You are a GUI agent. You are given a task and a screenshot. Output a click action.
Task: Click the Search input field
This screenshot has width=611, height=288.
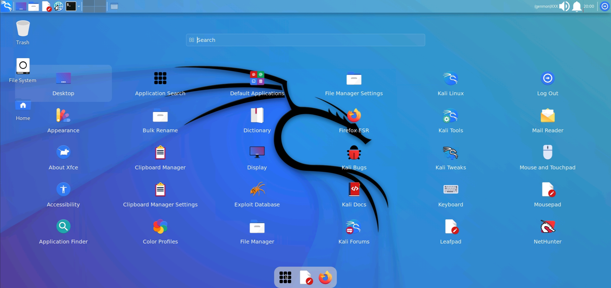(x=305, y=40)
